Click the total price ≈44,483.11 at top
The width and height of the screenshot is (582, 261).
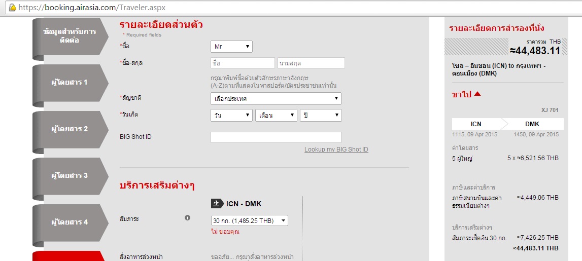(535, 51)
